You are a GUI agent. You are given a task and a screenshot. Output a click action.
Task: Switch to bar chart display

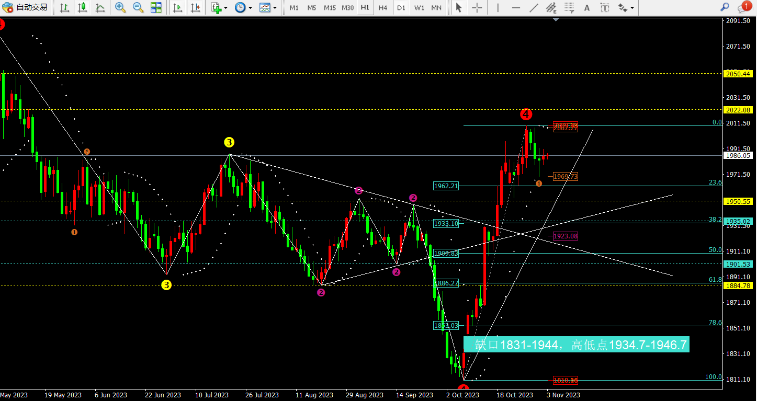[x=64, y=7]
